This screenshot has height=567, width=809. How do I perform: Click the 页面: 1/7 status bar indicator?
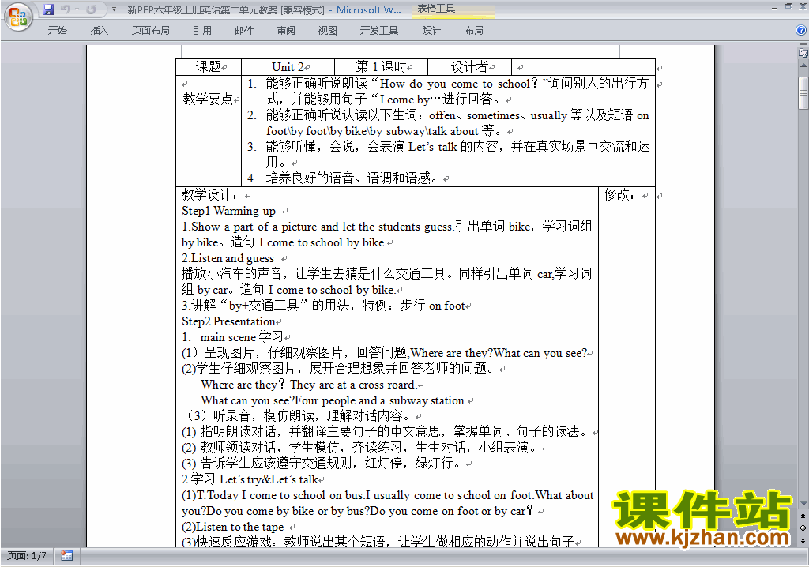26,556
